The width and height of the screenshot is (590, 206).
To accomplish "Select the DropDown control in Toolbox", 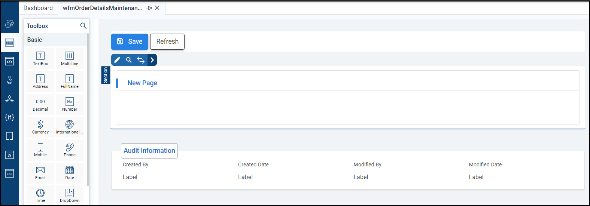I will tap(70, 195).
